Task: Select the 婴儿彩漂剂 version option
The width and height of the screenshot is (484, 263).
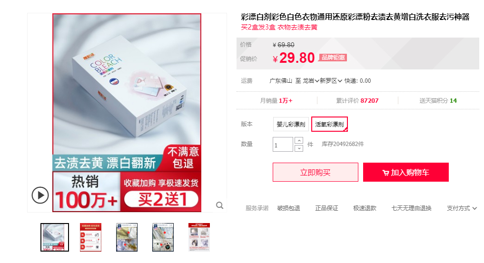Action: tap(291, 124)
